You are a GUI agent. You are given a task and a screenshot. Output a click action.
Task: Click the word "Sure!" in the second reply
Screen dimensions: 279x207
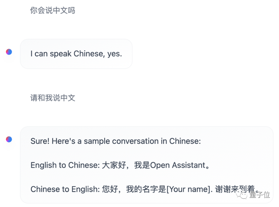[x=40, y=141]
